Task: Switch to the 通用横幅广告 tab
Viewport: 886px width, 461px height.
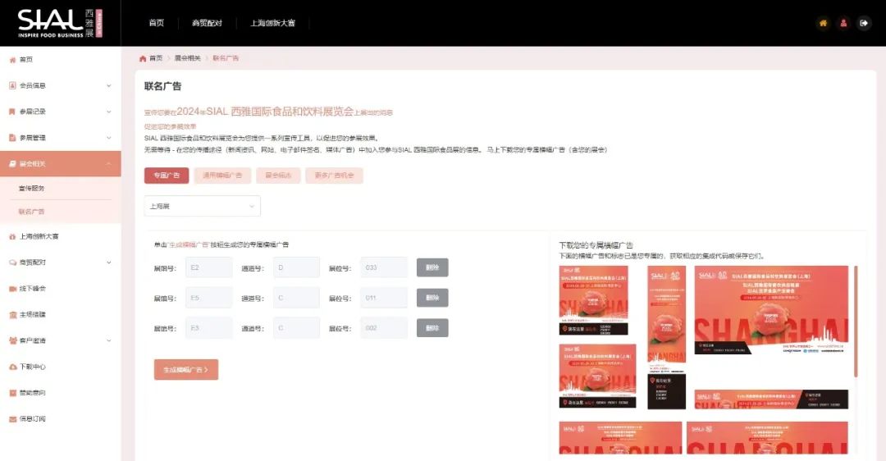Action: (222, 176)
